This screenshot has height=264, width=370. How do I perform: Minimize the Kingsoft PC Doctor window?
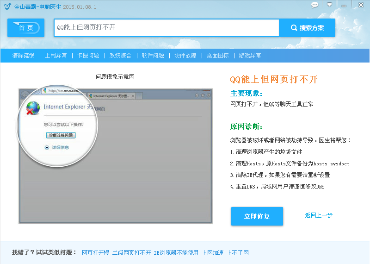point(344,6)
